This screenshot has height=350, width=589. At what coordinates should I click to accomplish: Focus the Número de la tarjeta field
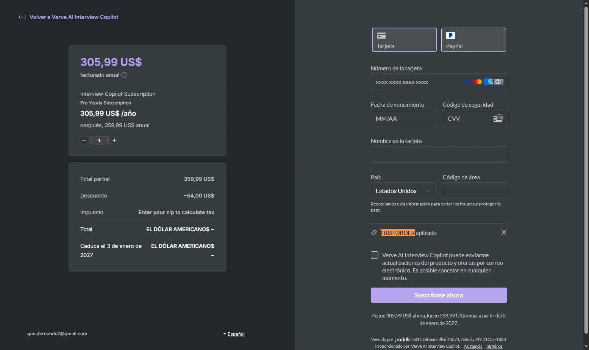tap(439, 82)
